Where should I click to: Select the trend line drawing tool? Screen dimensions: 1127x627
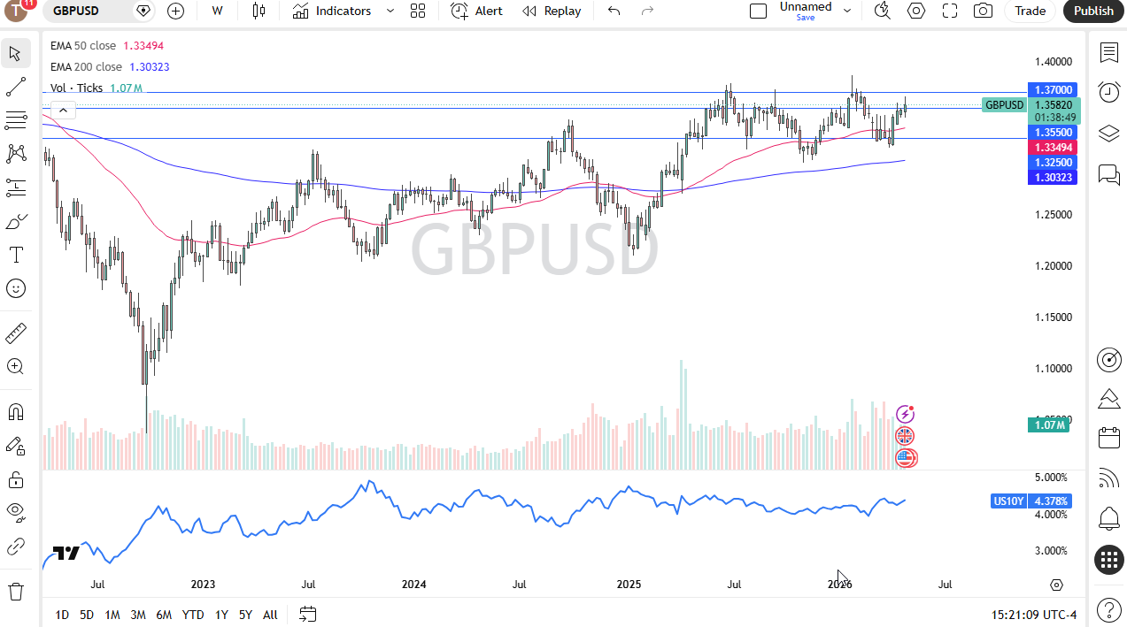(x=15, y=87)
